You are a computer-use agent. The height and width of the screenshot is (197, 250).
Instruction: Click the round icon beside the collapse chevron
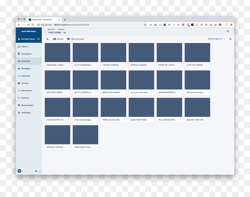(x=36, y=171)
